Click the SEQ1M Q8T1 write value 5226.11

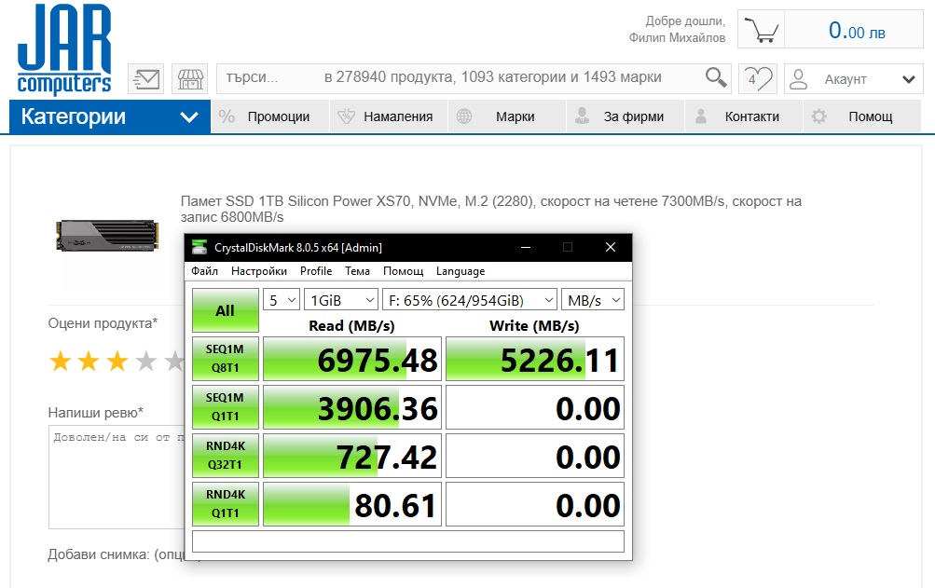click(535, 359)
